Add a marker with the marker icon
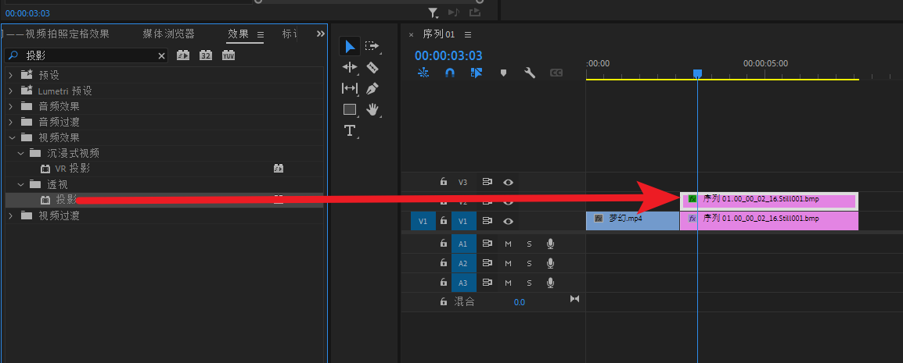This screenshot has width=903, height=363. [x=503, y=73]
